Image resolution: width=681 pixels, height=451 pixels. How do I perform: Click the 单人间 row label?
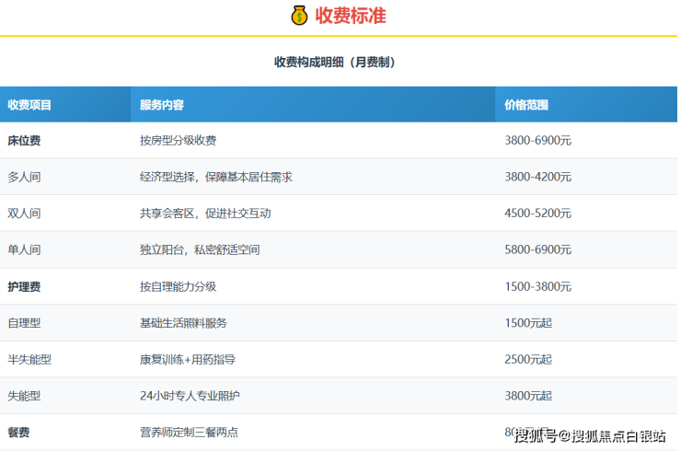click(x=24, y=249)
